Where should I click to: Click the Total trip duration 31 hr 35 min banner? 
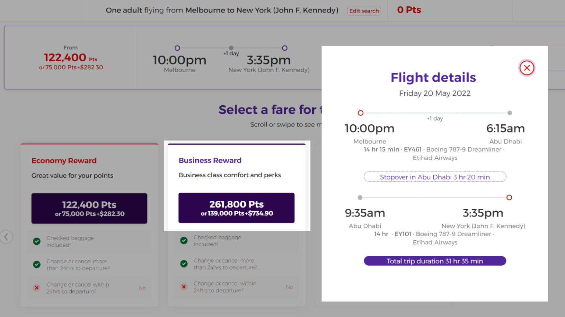(435, 261)
